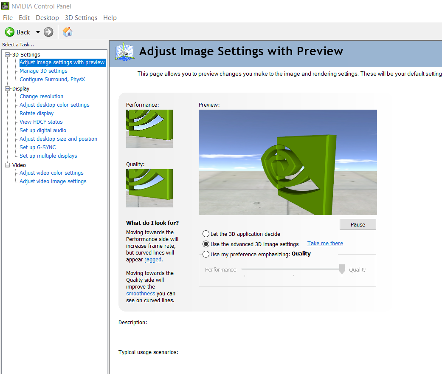Image resolution: width=442 pixels, height=374 pixels.
Task: Click the Display tree label
Action: point(21,89)
